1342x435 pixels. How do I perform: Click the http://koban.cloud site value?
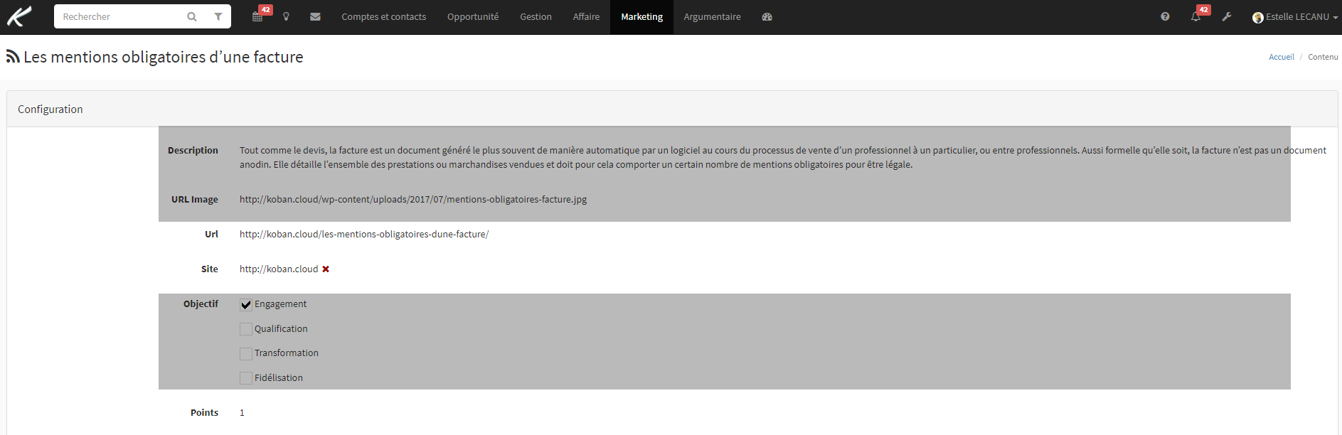[x=279, y=269]
